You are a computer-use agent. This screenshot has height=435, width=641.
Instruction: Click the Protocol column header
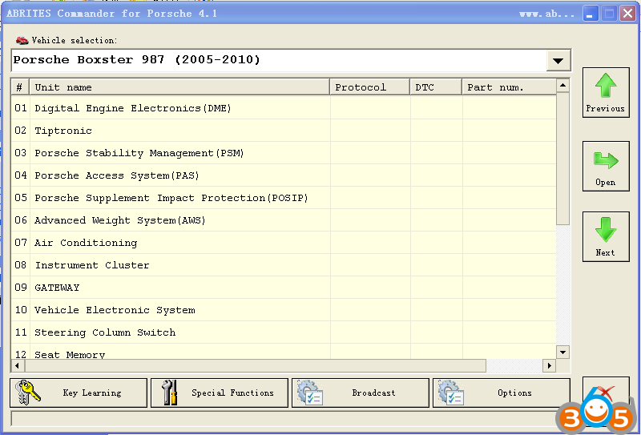[369, 87]
